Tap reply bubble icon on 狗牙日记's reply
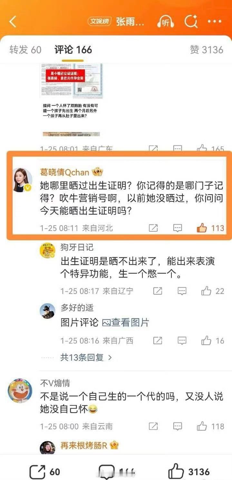The height and width of the screenshot is (480, 232). point(182,291)
